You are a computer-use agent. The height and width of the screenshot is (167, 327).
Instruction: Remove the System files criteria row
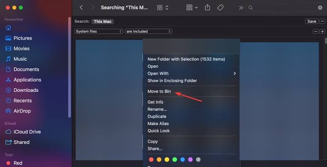tap(316, 32)
